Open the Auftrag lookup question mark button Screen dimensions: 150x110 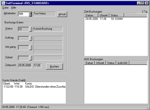pos(31,38)
